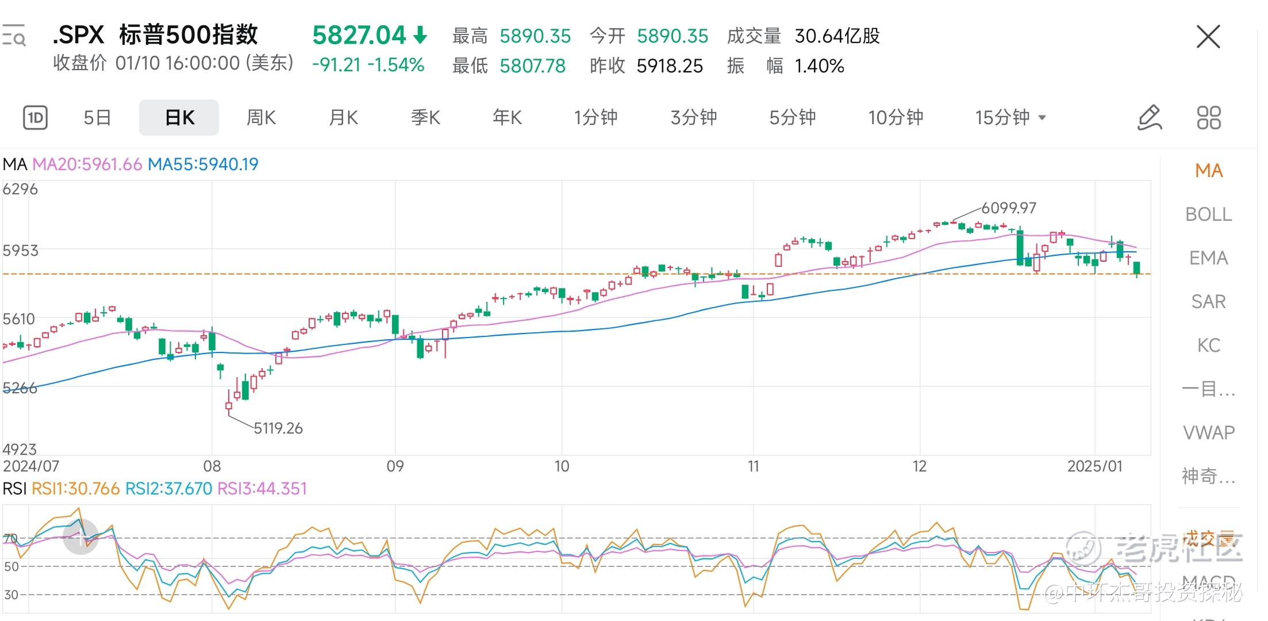Select the drawing pencil tool

coord(1150,118)
